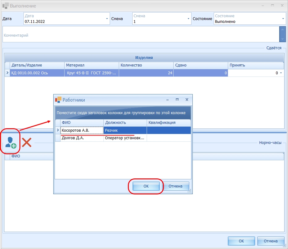Click the Выполнение window title icon
The image size is (288, 249).
point(6,6)
